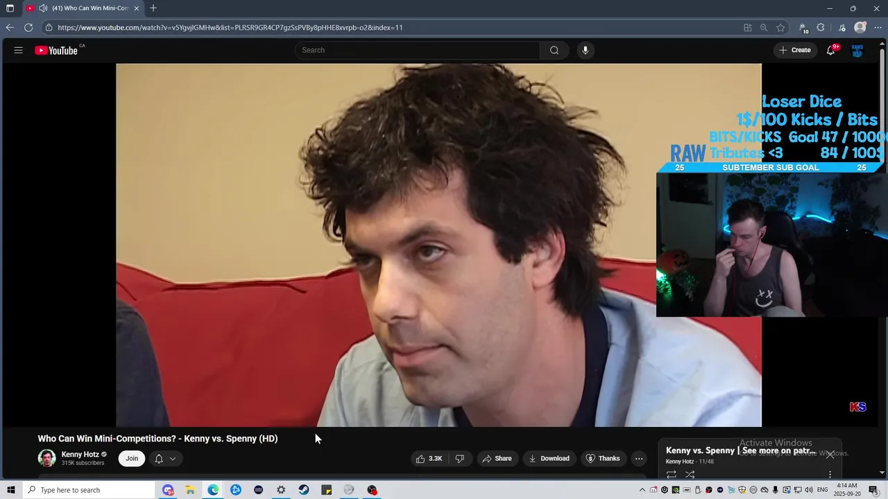Open the YouTube hamburger guide menu
This screenshot has height=499, width=888.
[19, 50]
